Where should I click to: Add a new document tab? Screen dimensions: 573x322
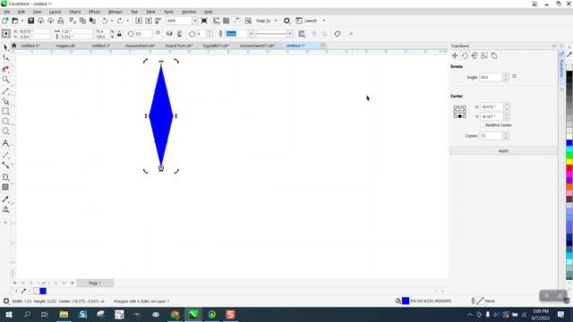click(x=322, y=46)
